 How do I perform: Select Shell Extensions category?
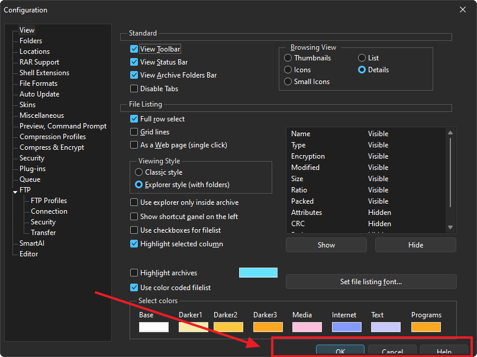(44, 73)
